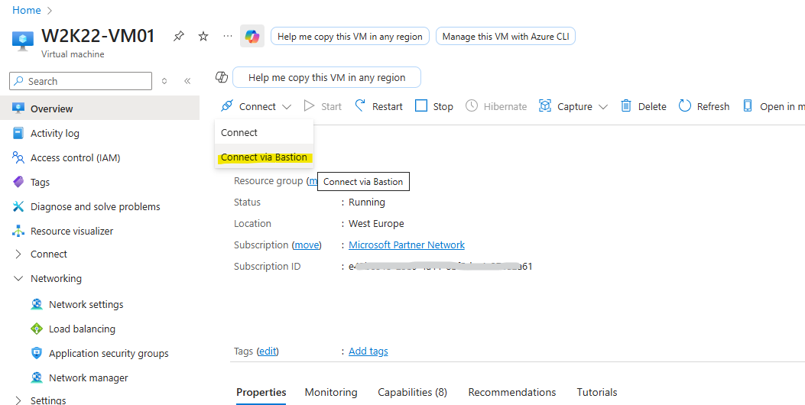805x405 pixels.
Task: Go to Home breadcrumb link
Action: [26, 10]
